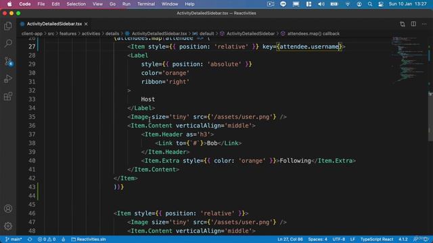
Task: Click the details breadcrumb segment
Action: click(x=112, y=34)
